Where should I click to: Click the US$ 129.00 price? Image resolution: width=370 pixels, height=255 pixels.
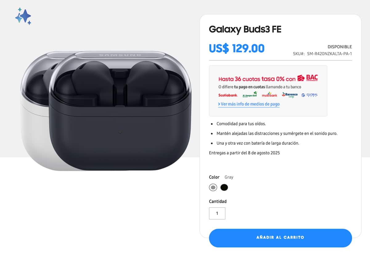click(236, 48)
